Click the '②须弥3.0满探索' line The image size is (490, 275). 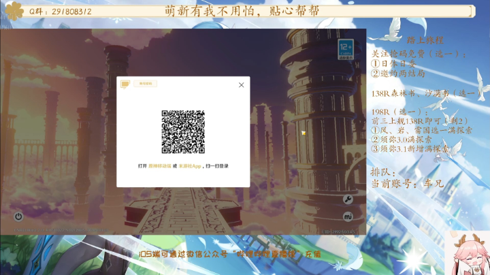[x=402, y=140]
